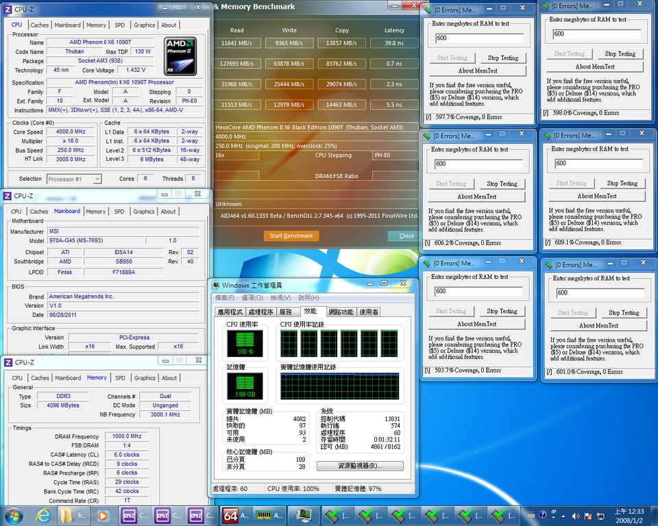This screenshot has height=526, width=658.
Task: Open Windows Media Player from the taskbar
Action: 103,516
